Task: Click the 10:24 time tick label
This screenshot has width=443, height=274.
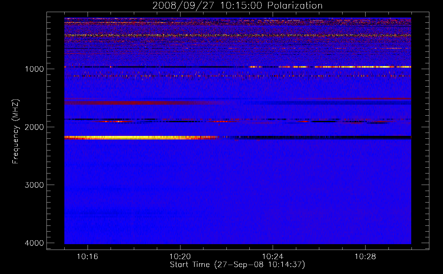Action: tap(273, 257)
